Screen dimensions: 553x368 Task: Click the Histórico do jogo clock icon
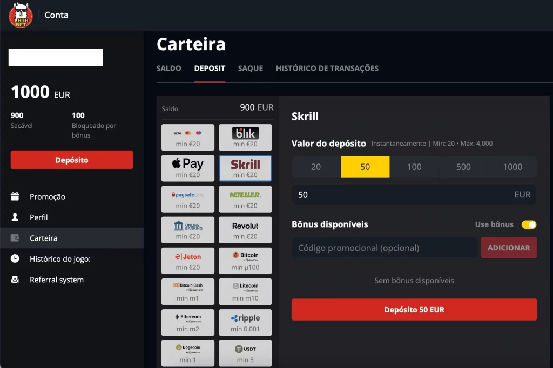[x=15, y=258]
